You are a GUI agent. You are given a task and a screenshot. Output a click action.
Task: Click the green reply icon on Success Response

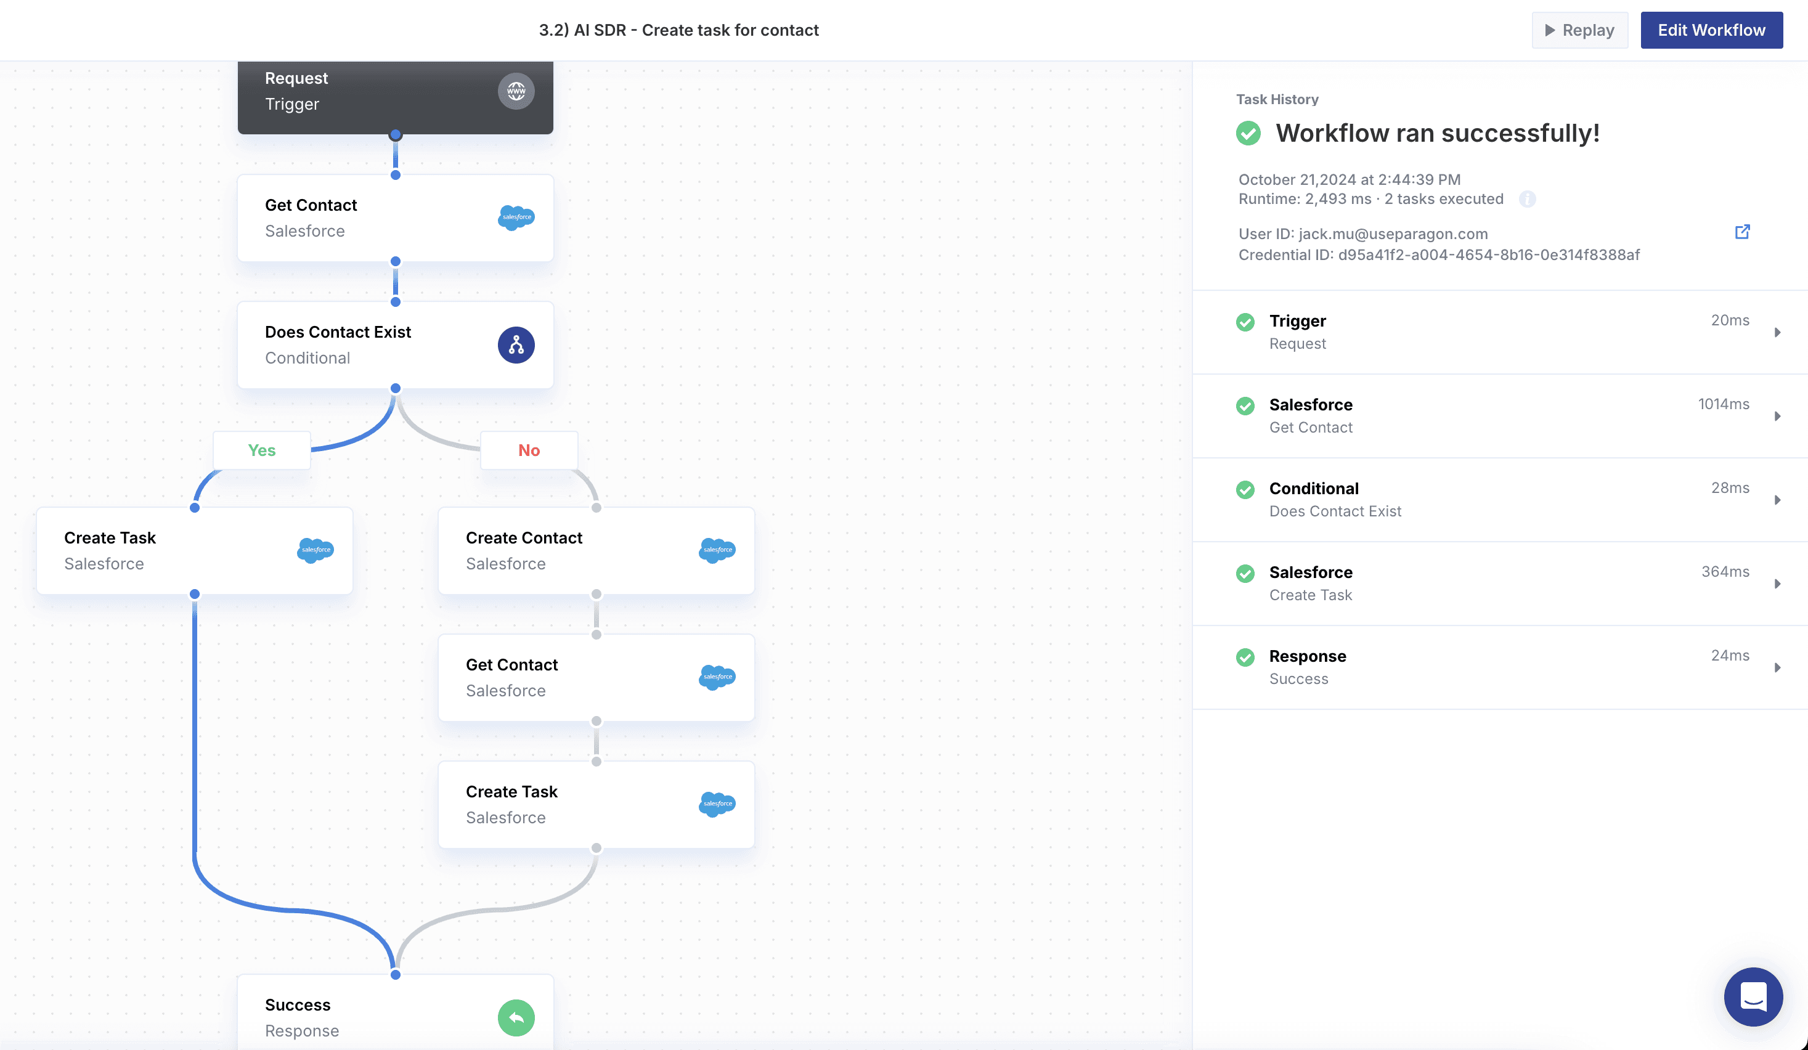click(x=516, y=1017)
